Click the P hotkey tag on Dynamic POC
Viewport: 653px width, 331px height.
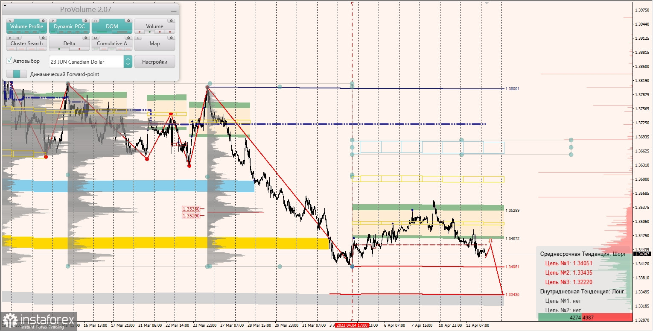click(x=53, y=21)
